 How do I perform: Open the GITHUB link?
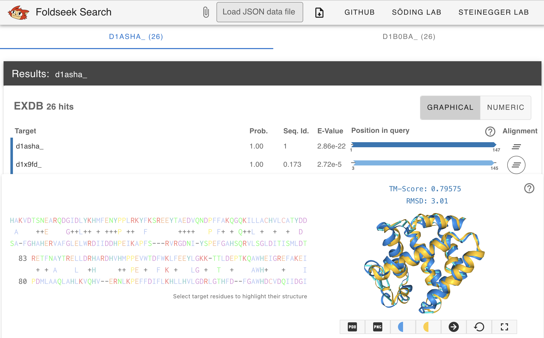tap(359, 12)
